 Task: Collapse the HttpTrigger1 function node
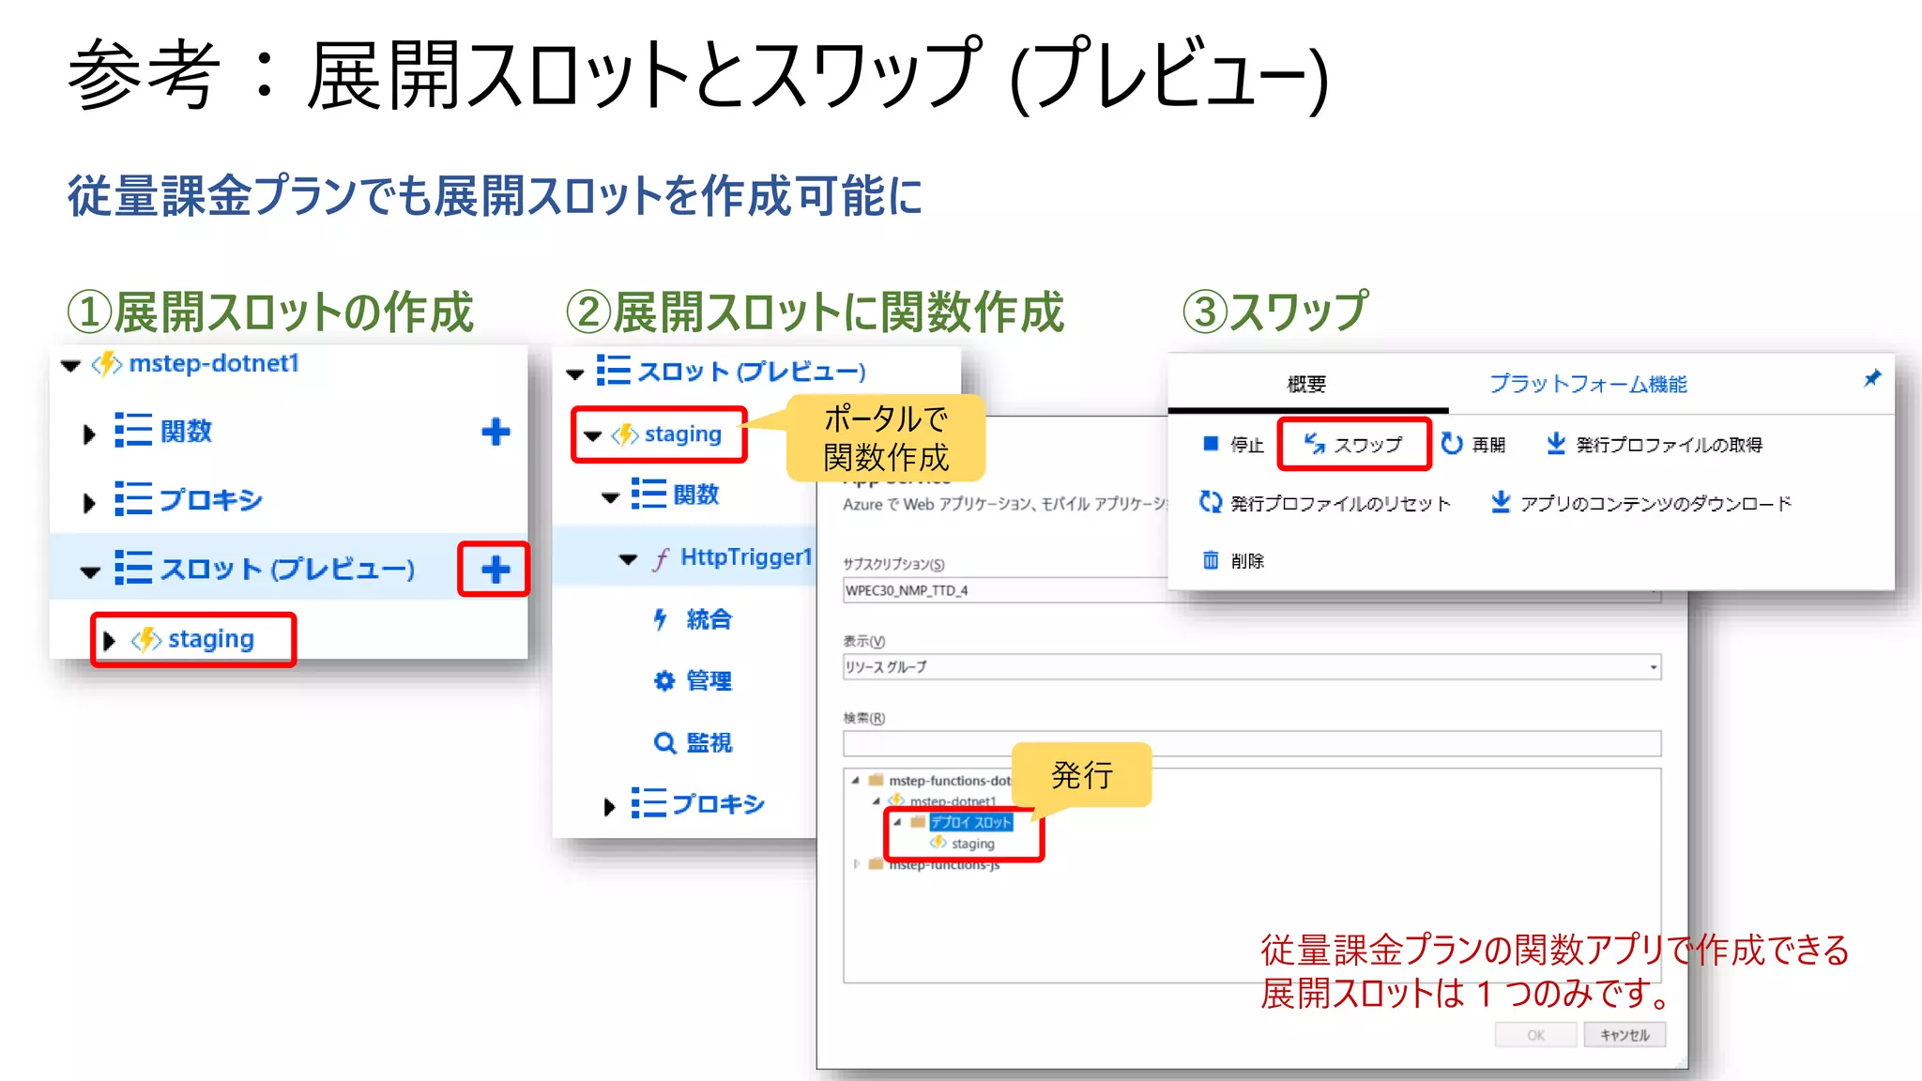pos(628,559)
